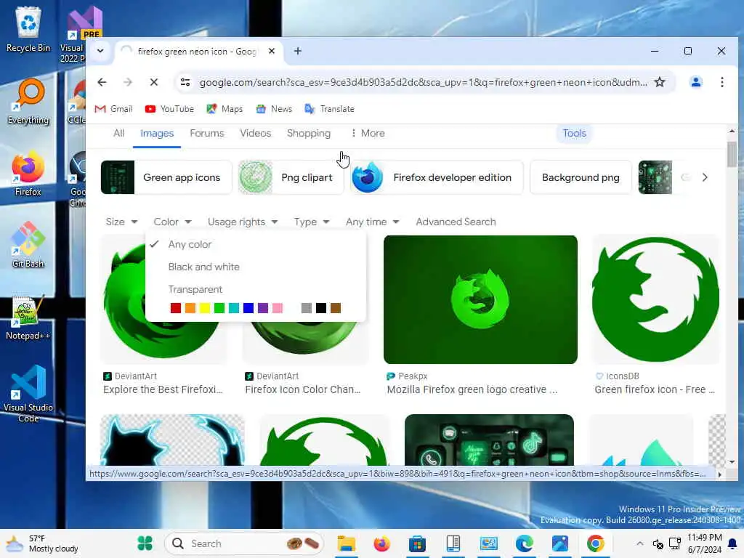The width and height of the screenshot is (744, 558).
Task: Open the Size filter dropdown
Action: pyautogui.click(x=121, y=222)
